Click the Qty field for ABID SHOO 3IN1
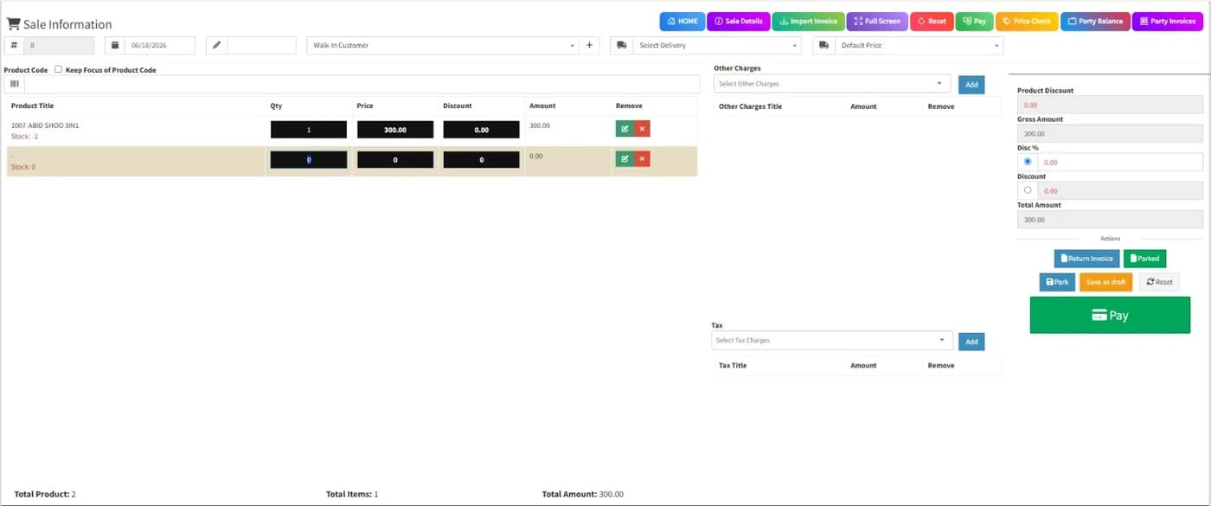Screen dimensions: 1211x506 coord(309,130)
